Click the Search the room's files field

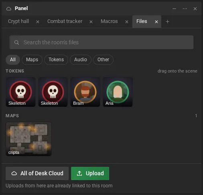pos(101,42)
